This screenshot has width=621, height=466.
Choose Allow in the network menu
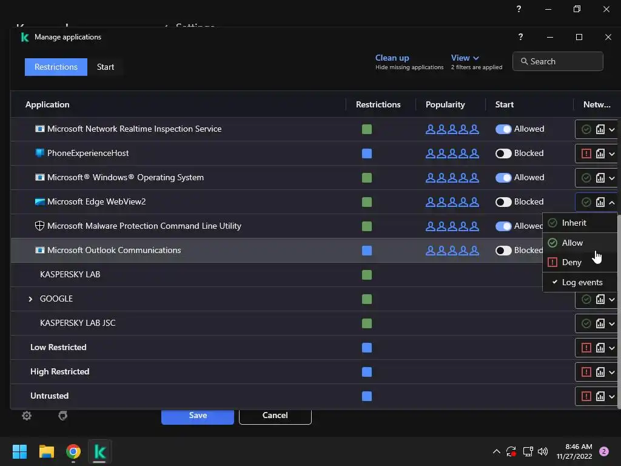click(x=580, y=243)
